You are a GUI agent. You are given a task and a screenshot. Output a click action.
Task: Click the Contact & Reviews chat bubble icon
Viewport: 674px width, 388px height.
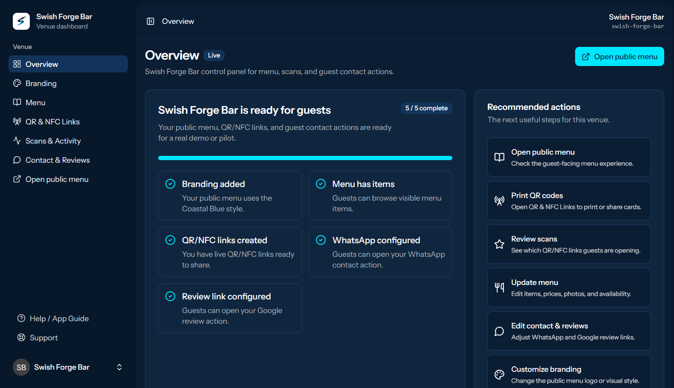17,160
